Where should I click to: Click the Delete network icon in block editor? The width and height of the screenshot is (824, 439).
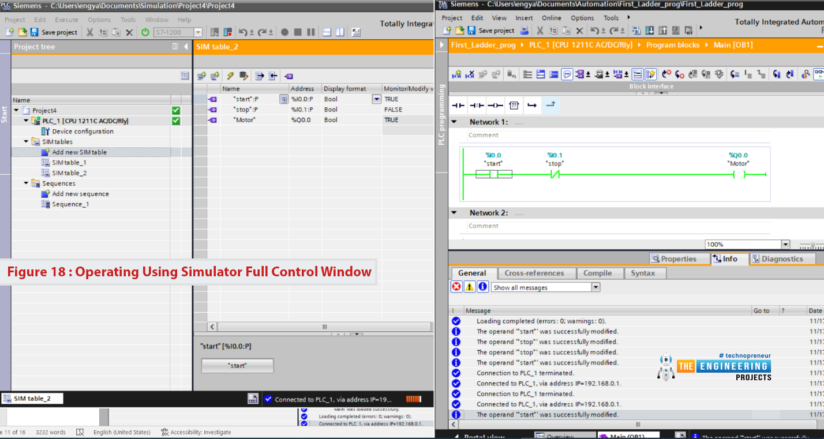tap(470, 74)
